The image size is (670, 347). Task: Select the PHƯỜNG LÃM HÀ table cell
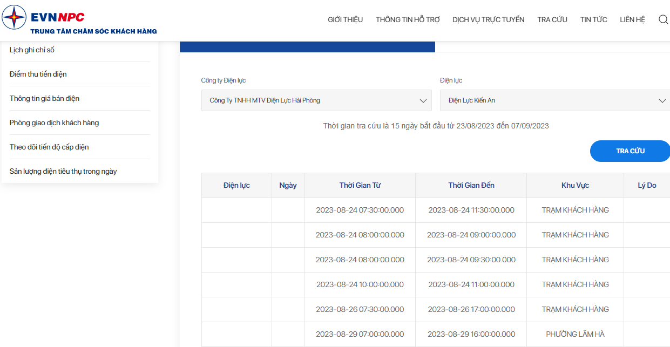tap(576, 334)
